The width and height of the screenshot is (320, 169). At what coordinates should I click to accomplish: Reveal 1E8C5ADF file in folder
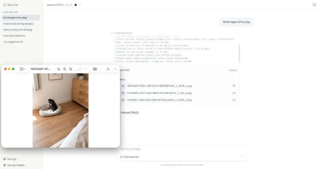[234, 86]
